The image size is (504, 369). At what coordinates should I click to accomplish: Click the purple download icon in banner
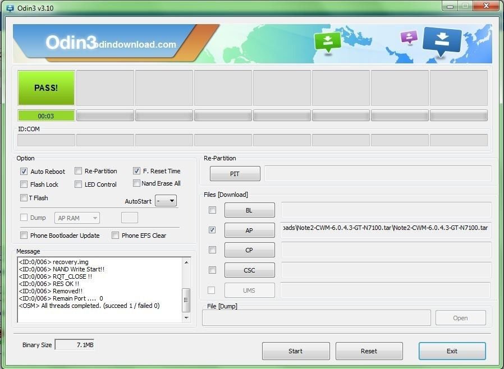(x=409, y=37)
